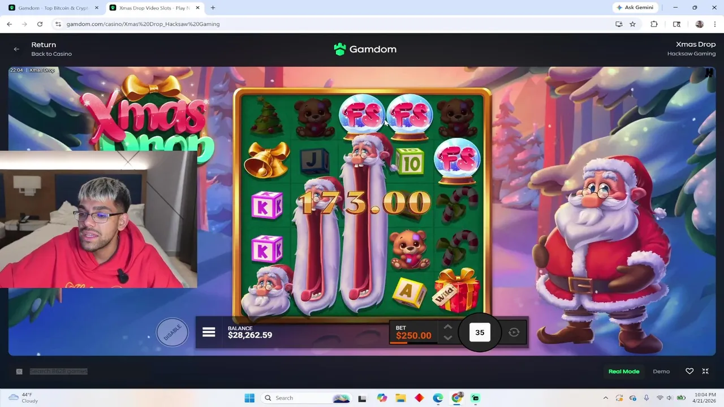724x407 pixels.
Task: Open a new browser tab
Action: pos(213,8)
